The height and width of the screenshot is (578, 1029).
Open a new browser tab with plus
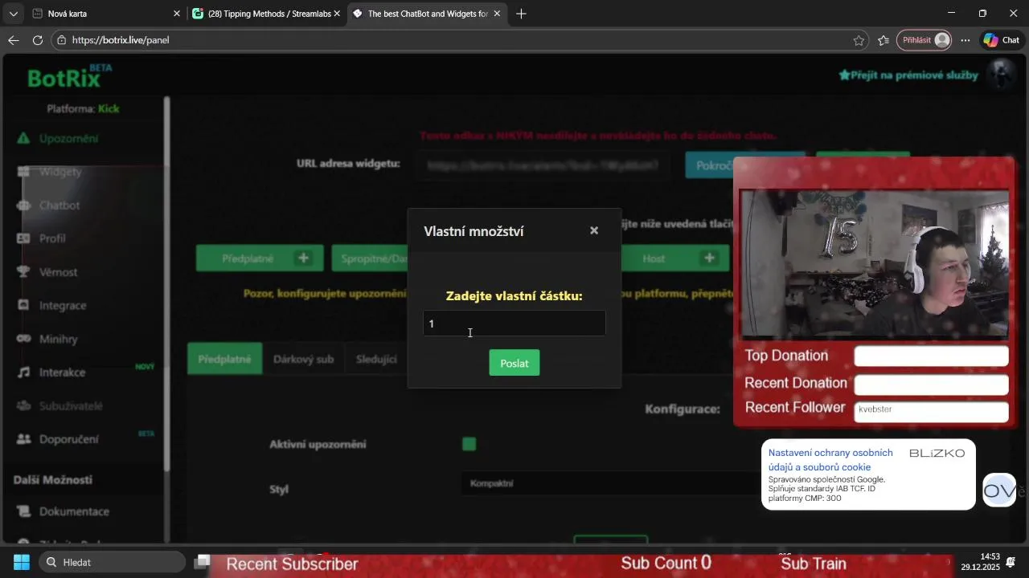coord(521,14)
